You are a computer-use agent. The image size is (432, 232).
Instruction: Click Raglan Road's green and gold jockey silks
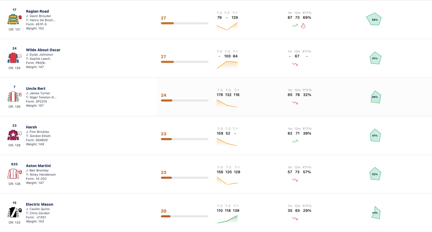13,19
